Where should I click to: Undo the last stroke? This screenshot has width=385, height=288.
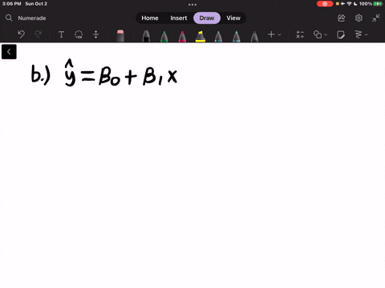[21, 34]
